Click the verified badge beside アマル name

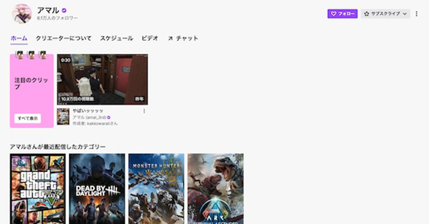coord(64,11)
